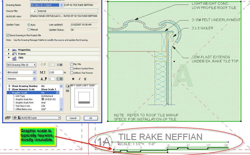Click the Underline text style icon
Image resolution: width=250 pixels, height=155 pixels.
[x=85, y=79]
